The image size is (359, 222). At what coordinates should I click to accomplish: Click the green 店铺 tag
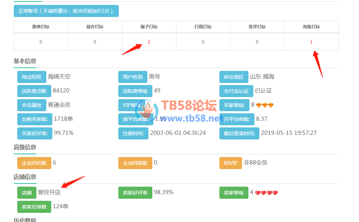pos(27,193)
